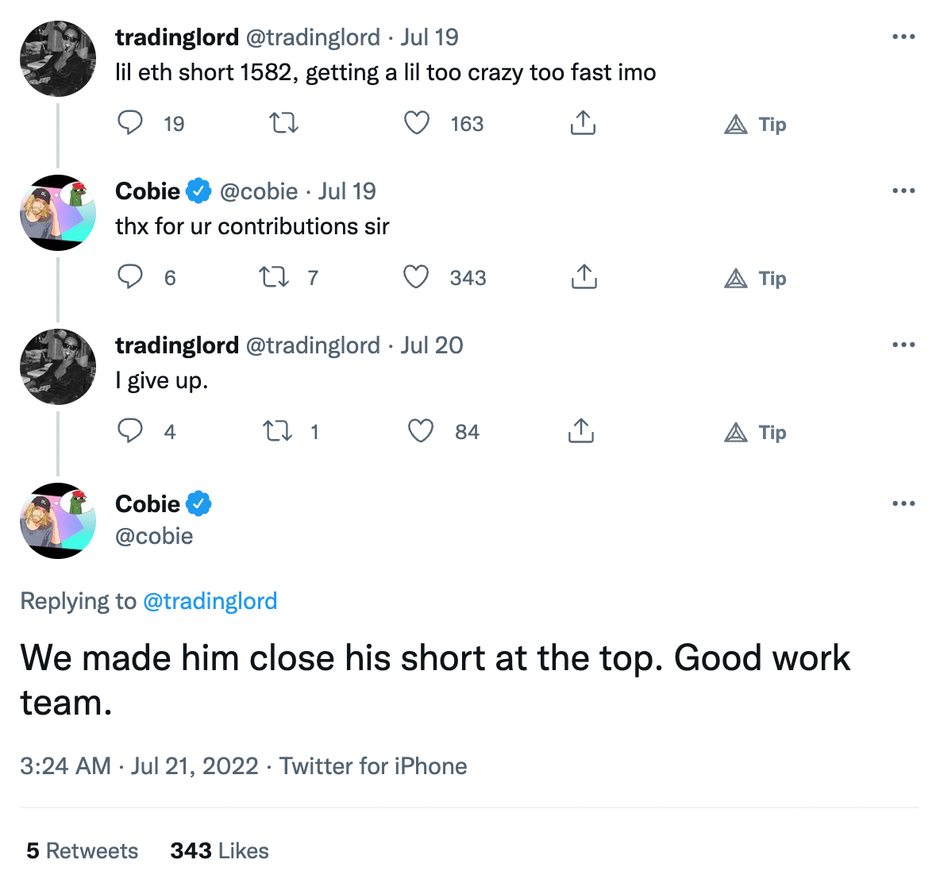Like the 'I give up.' tweet

click(x=420, y=431)
